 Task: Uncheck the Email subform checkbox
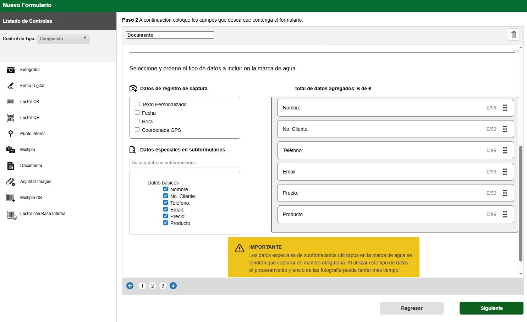165,209
